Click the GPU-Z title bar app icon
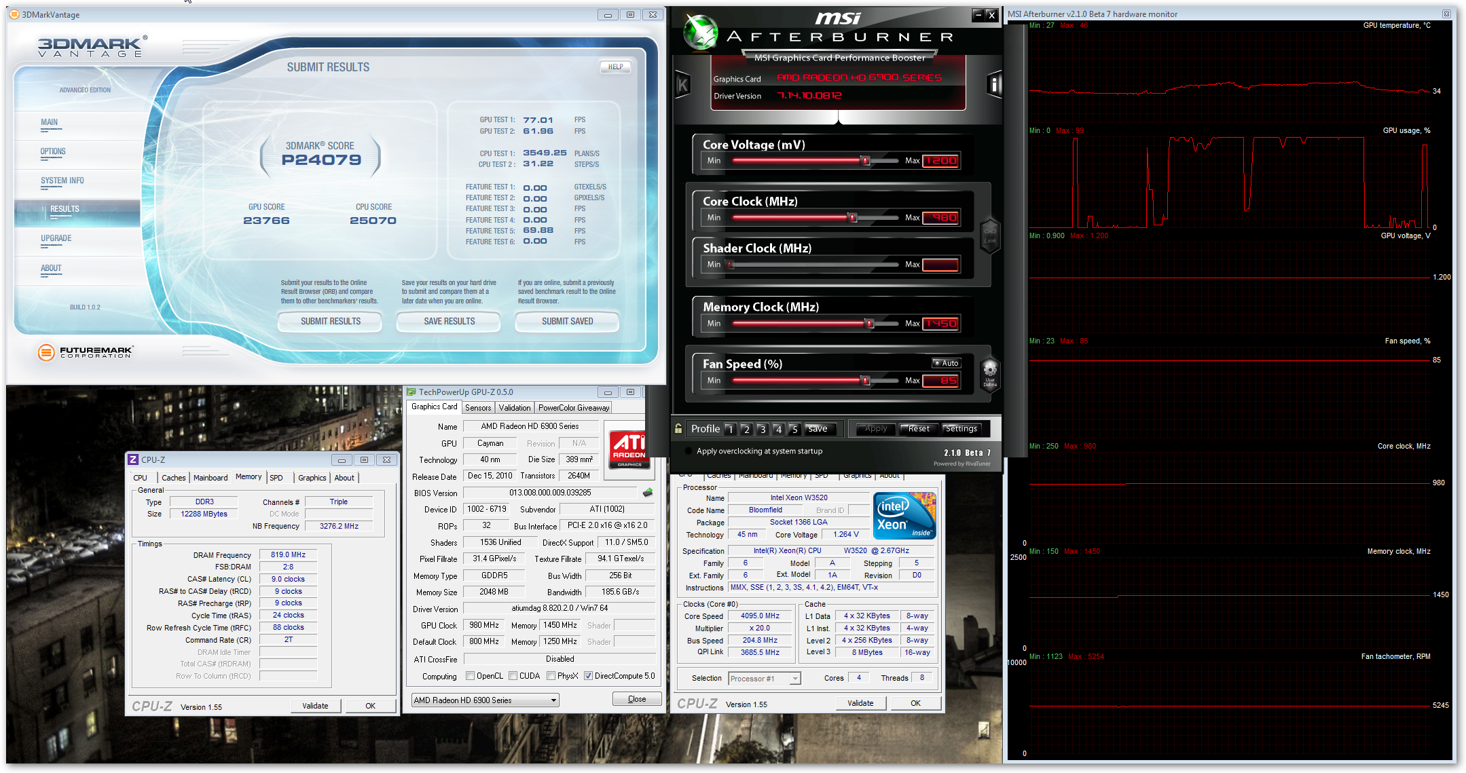The height and width of the screenshot is (773, 1466). pyautogui.click(x=411, y=392)
